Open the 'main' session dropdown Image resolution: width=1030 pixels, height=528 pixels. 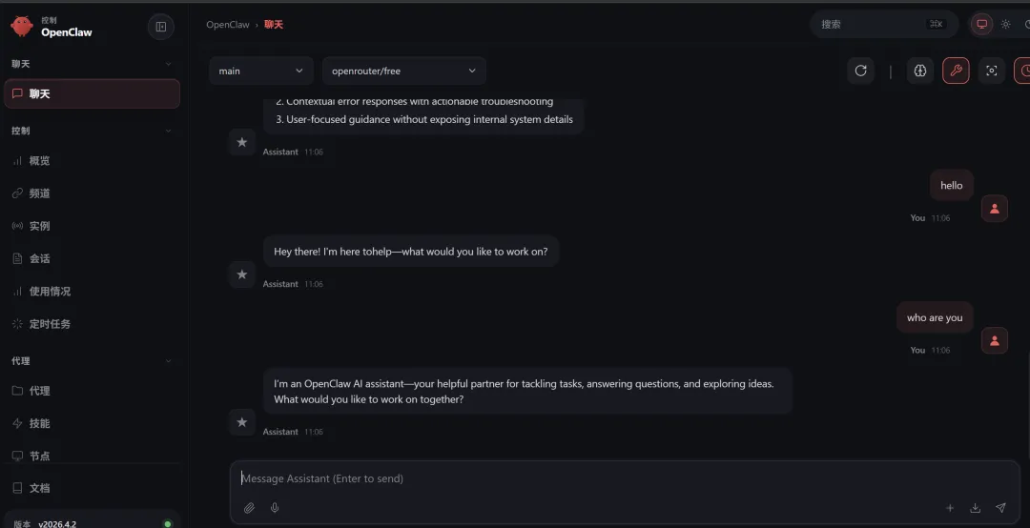tap(260, 71)
